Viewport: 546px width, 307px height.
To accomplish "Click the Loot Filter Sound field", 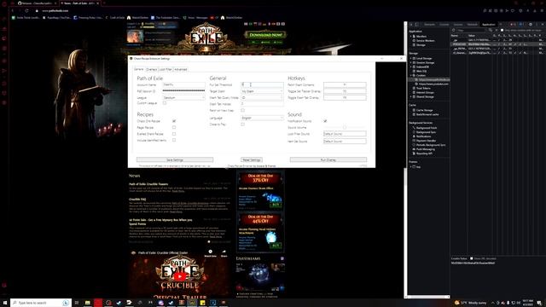I will [345, 134].
